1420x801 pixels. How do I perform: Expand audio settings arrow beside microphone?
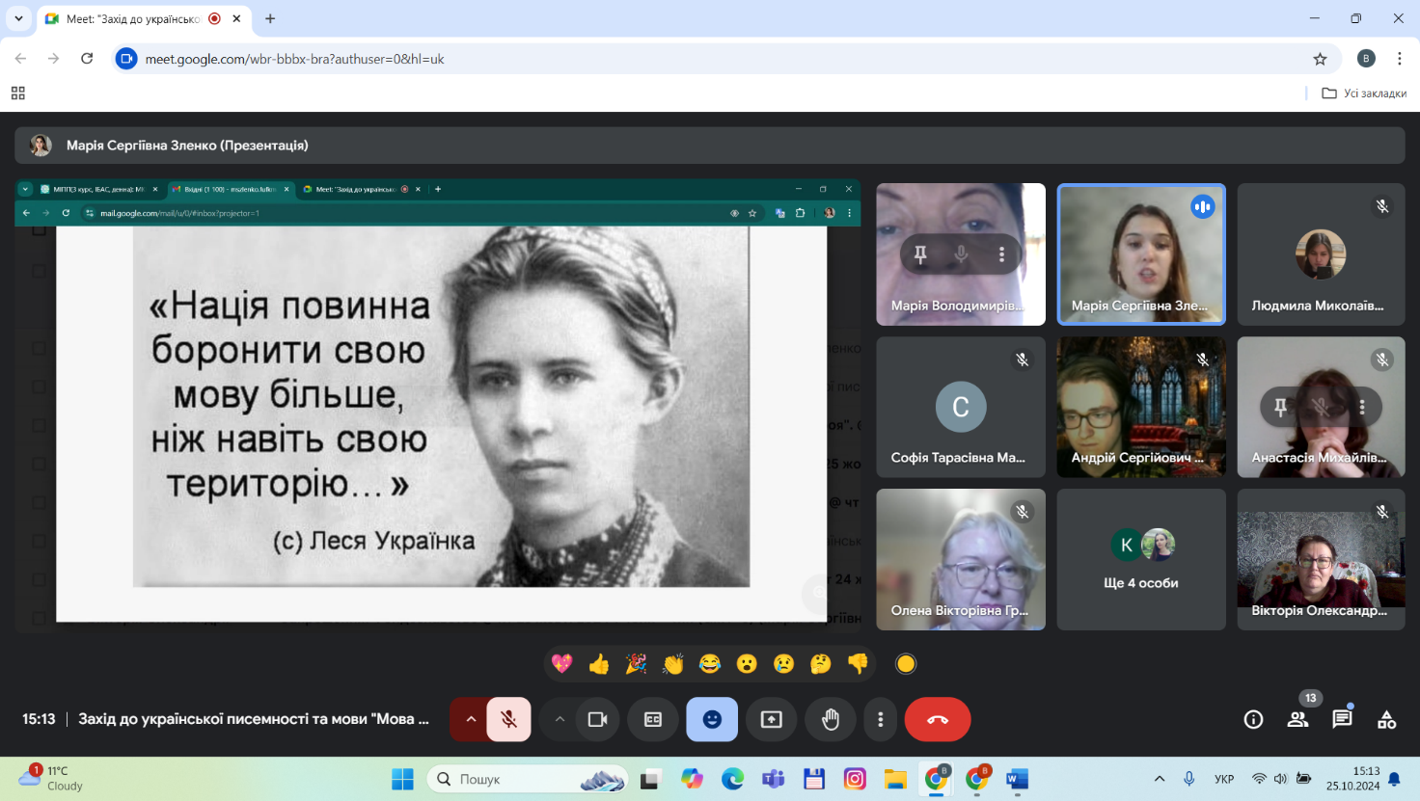point(471,719)
